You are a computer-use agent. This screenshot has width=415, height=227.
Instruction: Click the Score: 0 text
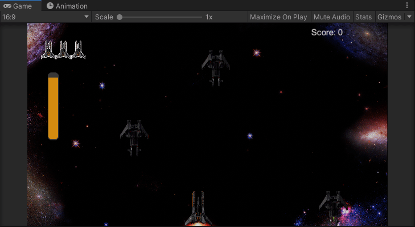click(327, 33)
